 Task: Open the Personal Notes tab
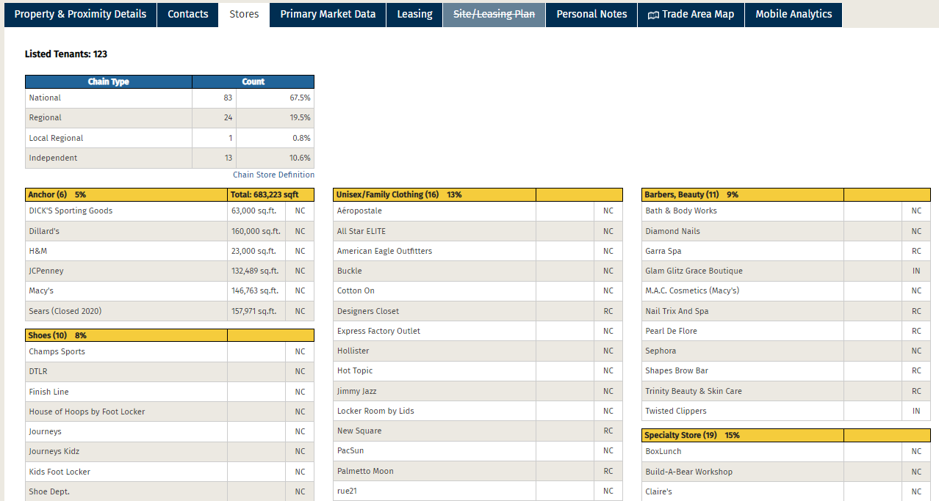591,14
